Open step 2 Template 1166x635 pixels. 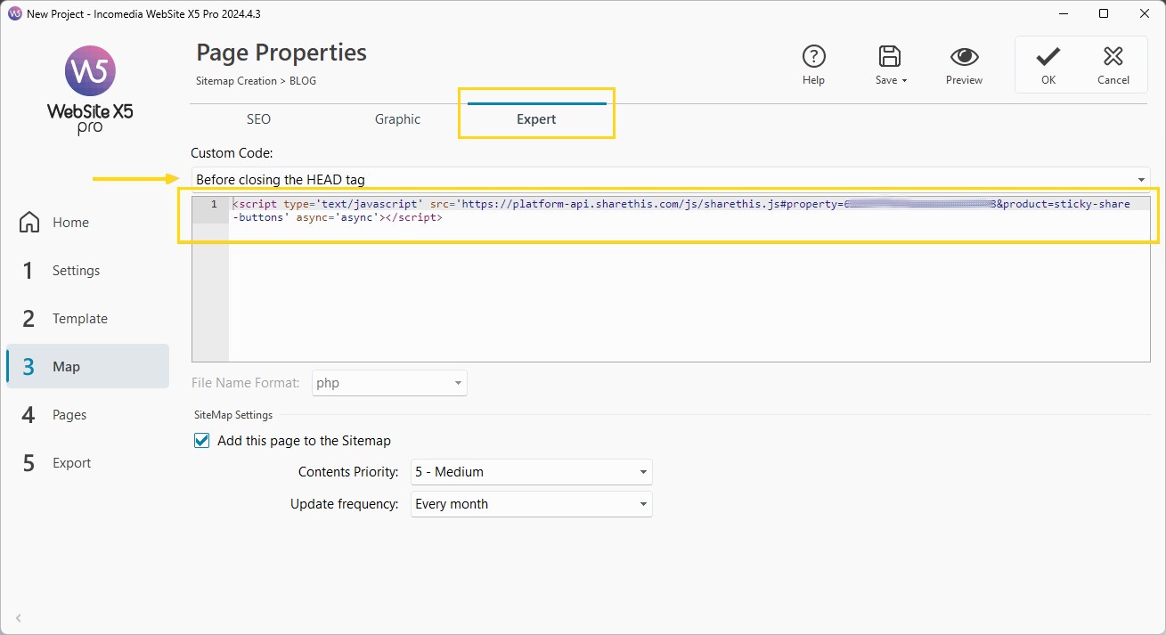87,319
